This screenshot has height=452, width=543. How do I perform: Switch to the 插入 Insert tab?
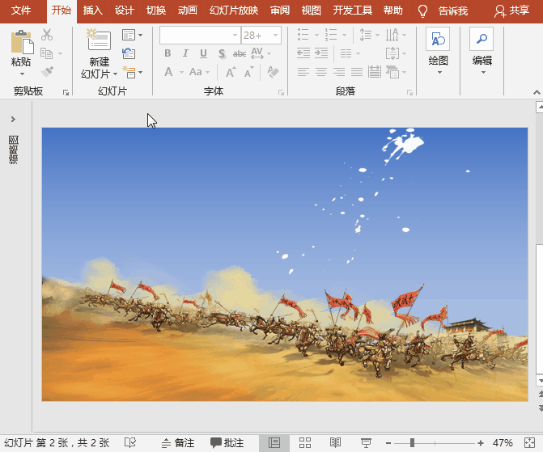tap(93, 11)
